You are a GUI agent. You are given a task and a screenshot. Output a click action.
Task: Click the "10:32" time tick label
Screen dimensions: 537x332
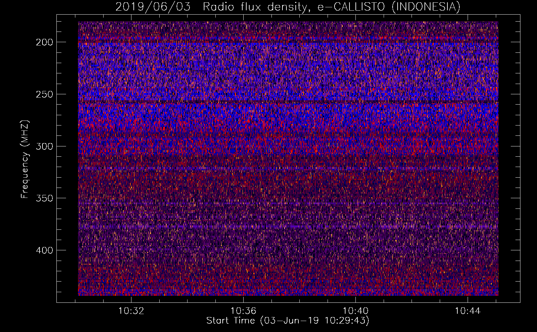pos(131,311)
